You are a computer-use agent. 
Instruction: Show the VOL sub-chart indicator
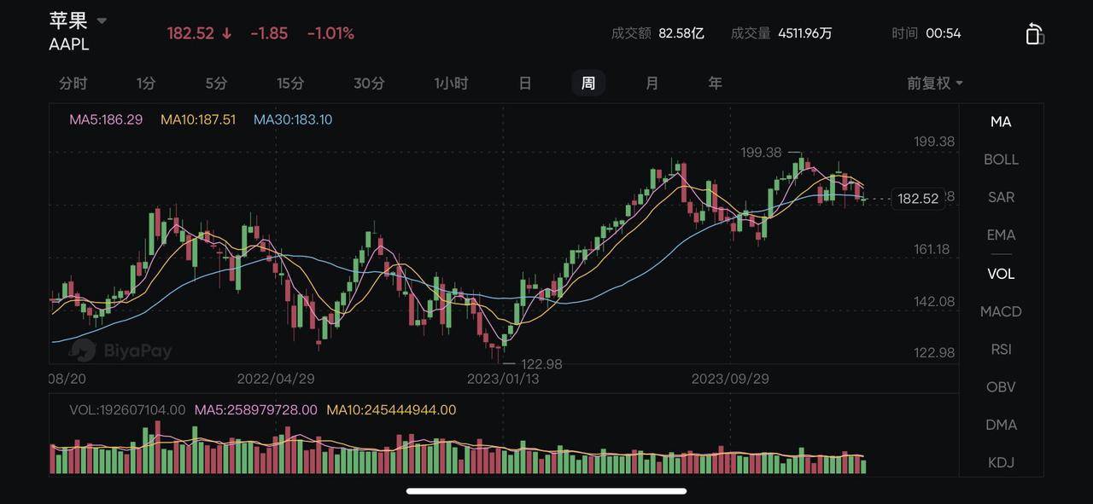pyautogui.click(x=1001, y=274)
